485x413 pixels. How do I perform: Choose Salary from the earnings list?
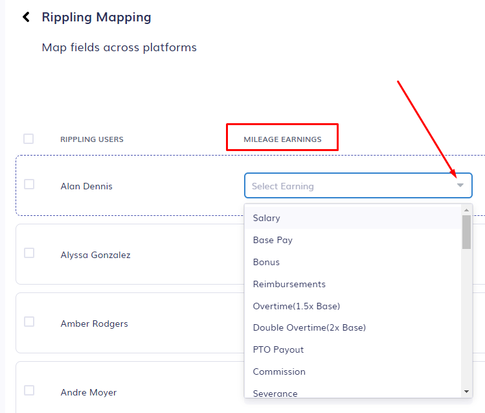[x=267, y=218]
